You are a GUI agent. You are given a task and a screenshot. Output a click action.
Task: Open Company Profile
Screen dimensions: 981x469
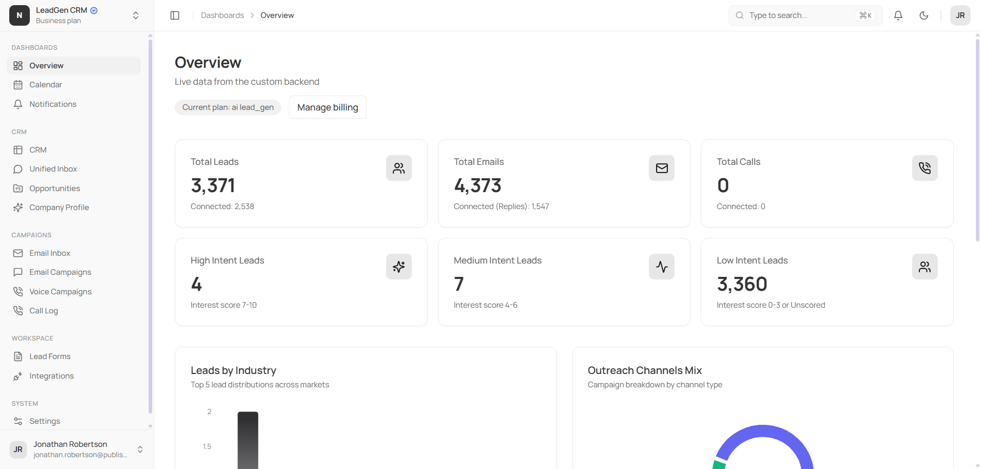click(74, 208)
